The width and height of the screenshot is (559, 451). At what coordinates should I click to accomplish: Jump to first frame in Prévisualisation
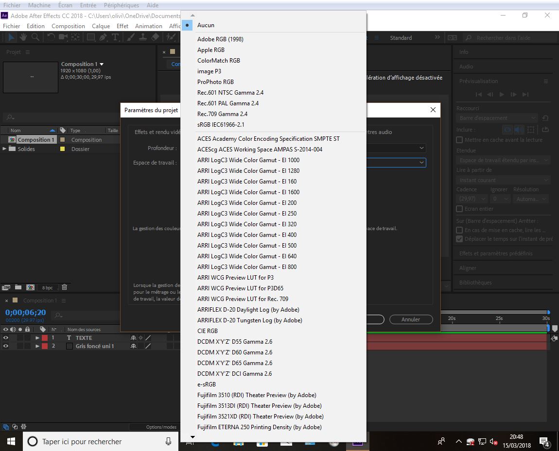coord(479,94)
